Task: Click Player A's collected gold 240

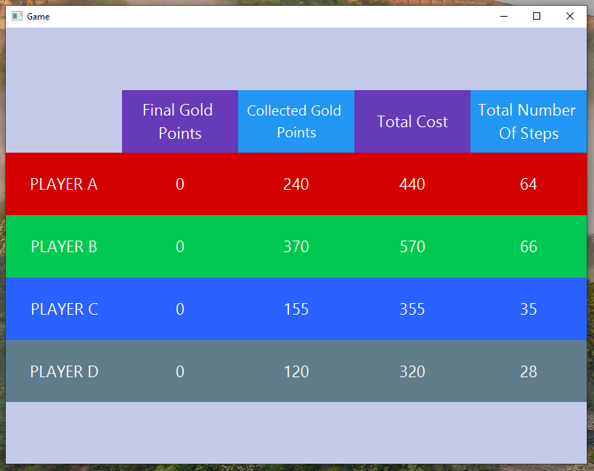Action: pos(296,185)
